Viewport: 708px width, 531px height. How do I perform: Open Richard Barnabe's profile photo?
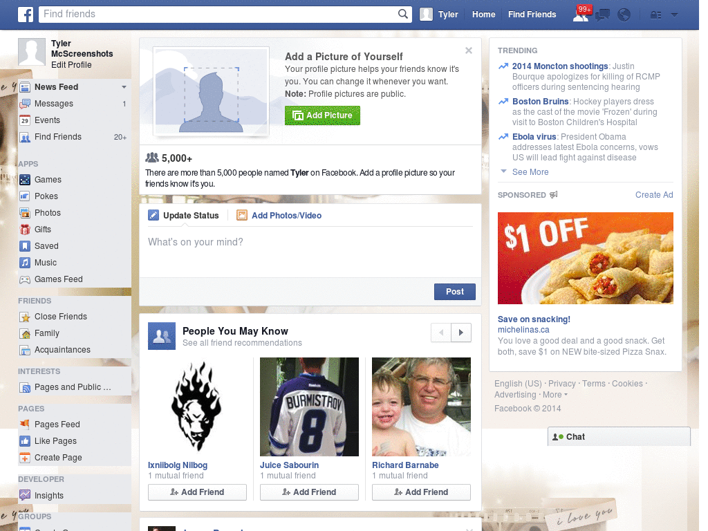pyautogui.click(x=421, y=407)
